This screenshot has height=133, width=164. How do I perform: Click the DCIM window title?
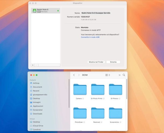click(x=85, y=75)
